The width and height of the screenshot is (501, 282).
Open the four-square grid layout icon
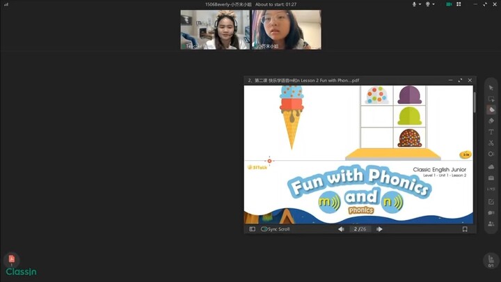(459, 4)
